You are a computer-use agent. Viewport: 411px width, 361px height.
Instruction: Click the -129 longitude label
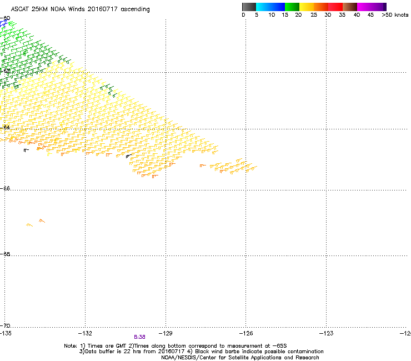pos(166,333)
